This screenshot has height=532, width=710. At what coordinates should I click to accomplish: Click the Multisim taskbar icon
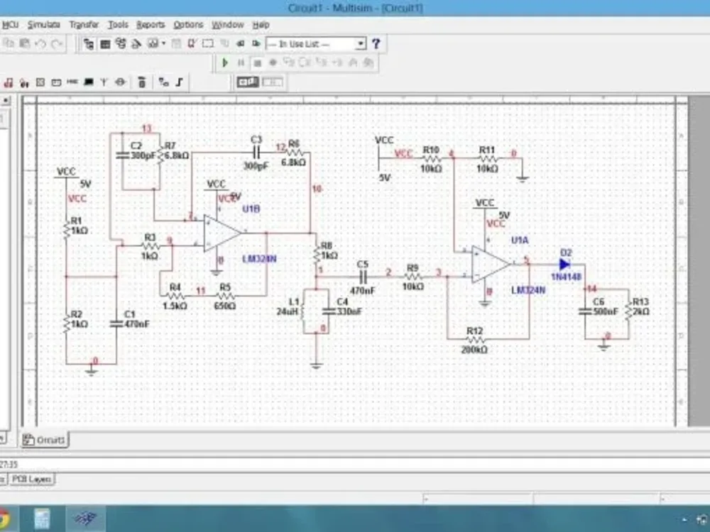click(x=86, y=519)
